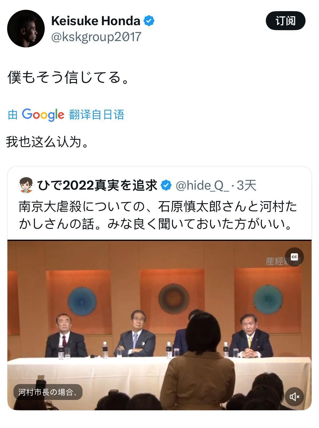Open Keisuke Honda's profile avatar
319x428 pixels.
click(26, 29)
